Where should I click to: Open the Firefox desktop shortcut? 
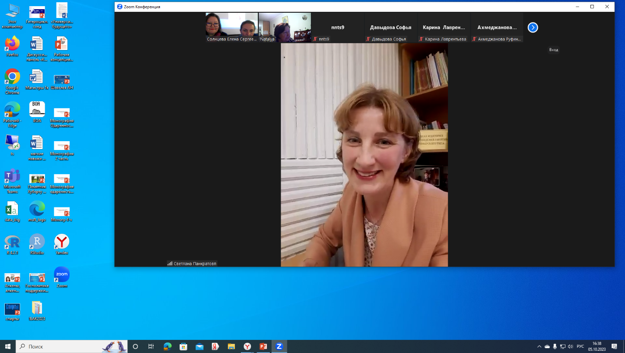coord(12,46)
